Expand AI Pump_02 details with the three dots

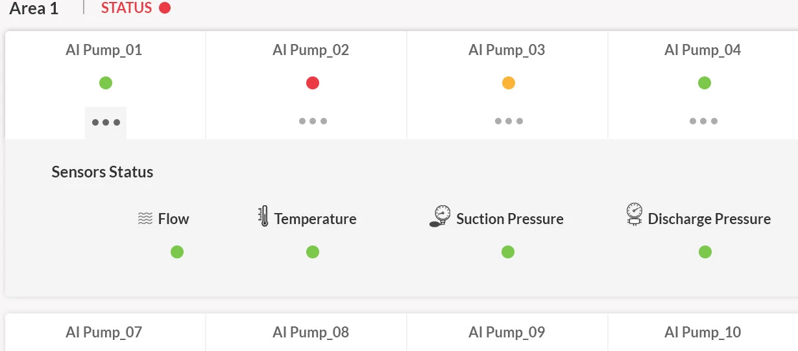[313, 121]
